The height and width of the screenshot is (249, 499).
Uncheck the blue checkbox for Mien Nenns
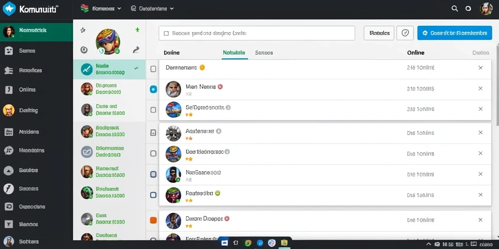[154, 89]
